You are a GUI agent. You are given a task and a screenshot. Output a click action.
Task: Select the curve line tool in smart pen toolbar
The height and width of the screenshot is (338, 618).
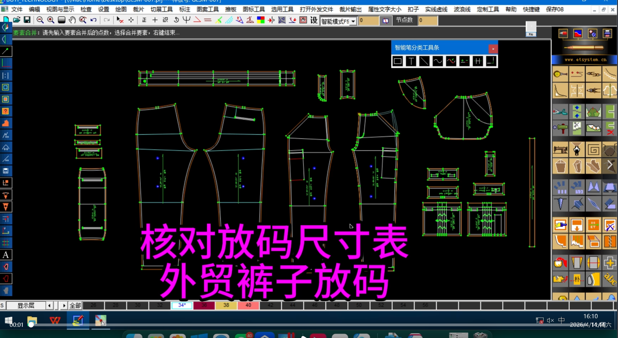437,61
